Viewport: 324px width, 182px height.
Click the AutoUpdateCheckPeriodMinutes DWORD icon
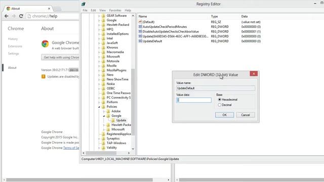pos(140,27)
